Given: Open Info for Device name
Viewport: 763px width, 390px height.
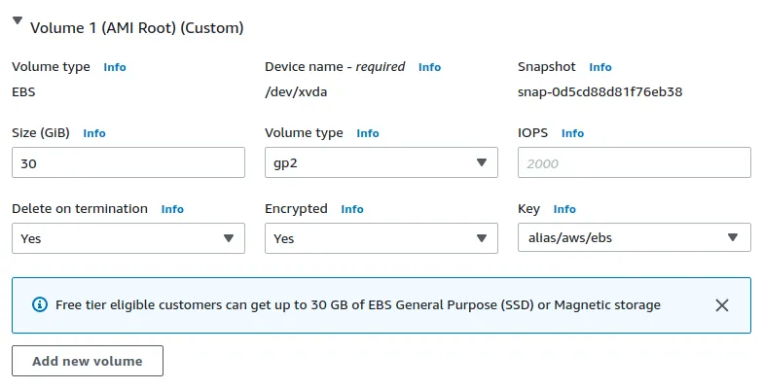Looking at the screenshot, I should 429,67.
